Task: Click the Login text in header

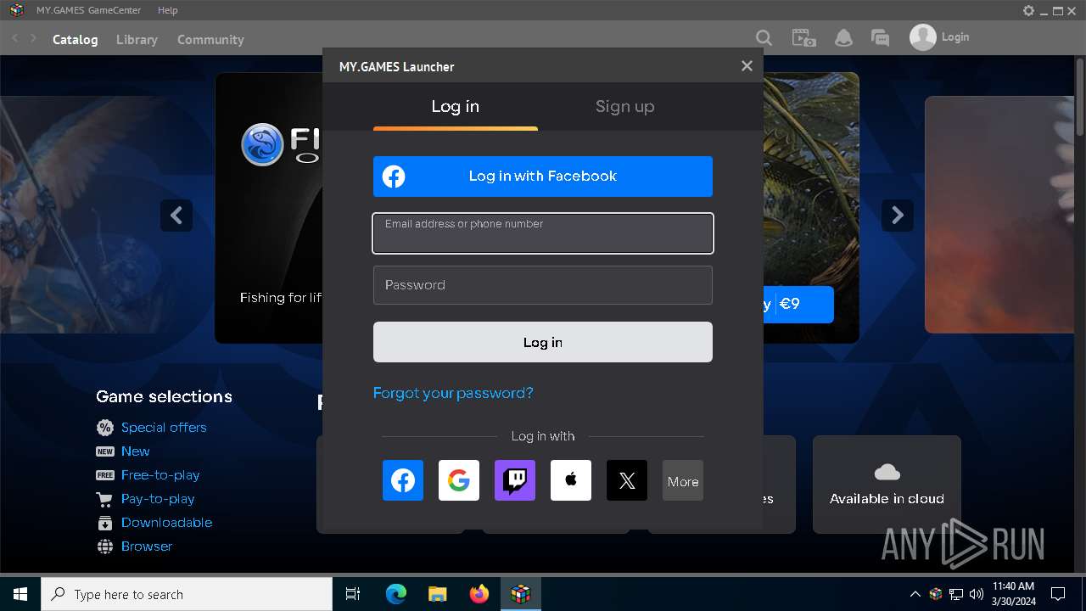Action: click(955, 37)
